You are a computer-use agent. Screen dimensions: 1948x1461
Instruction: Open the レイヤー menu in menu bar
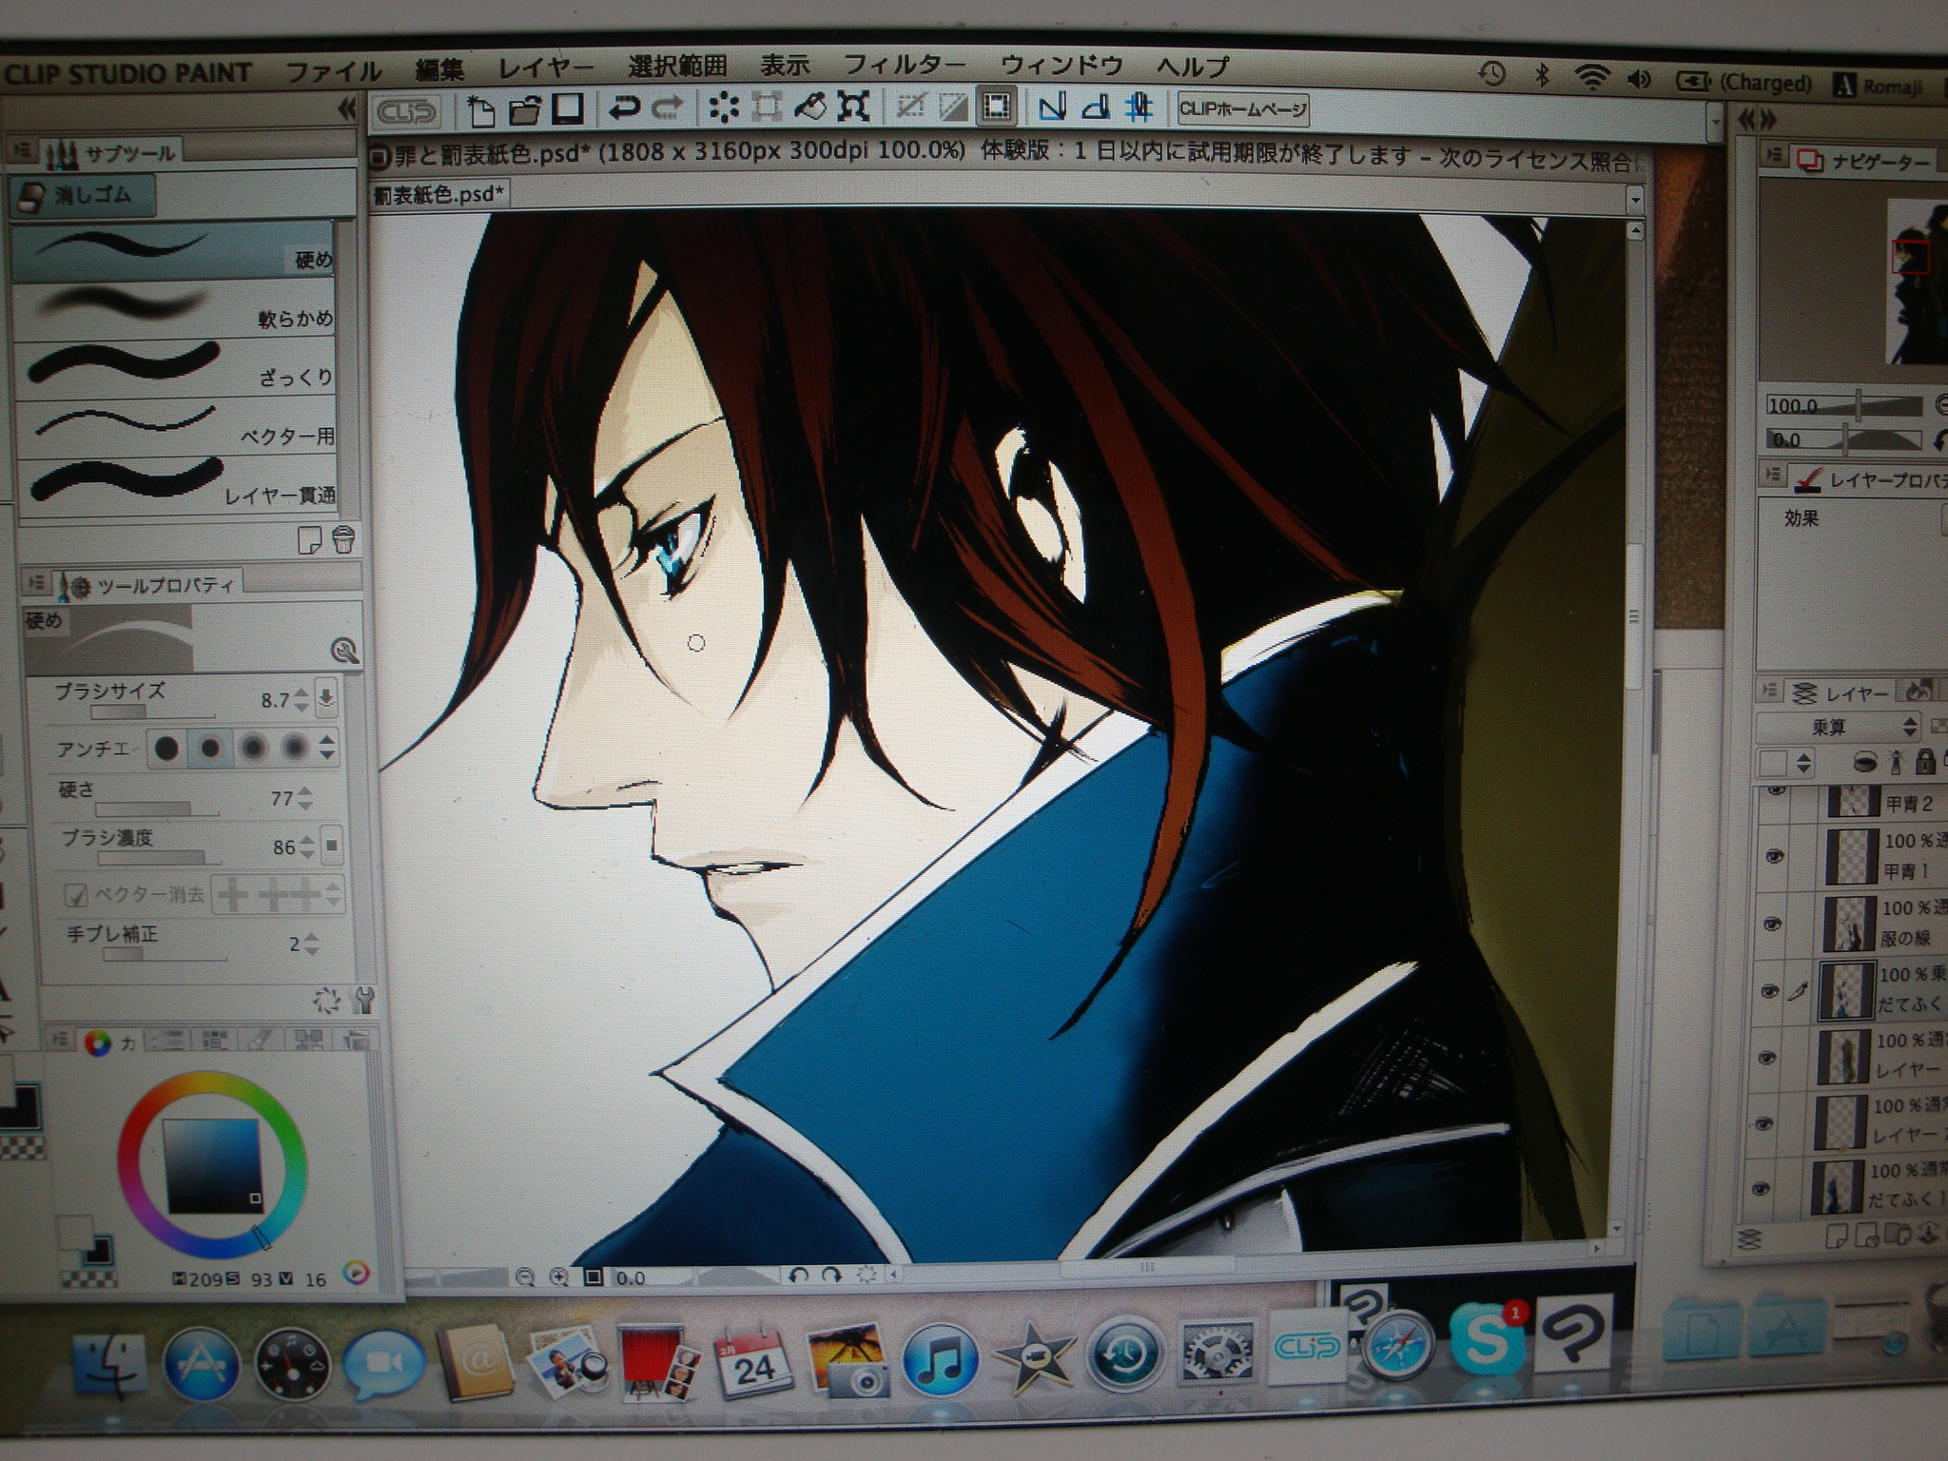pos(545,68)
